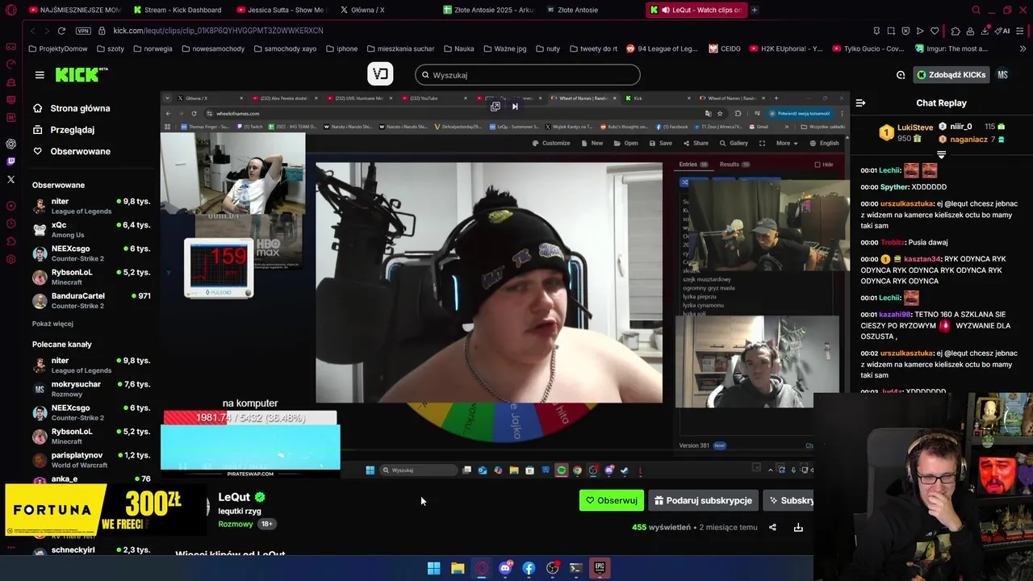Click the white VD icon beside search
Image resolution: width=1033 pixels, height=581 pixels.
(x=381, y=74)
